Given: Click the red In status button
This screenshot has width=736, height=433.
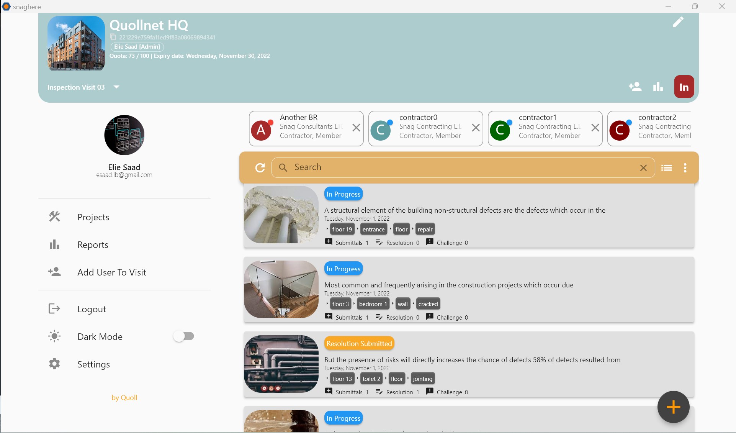Looking at the screenshot, I should coord(684,87).
